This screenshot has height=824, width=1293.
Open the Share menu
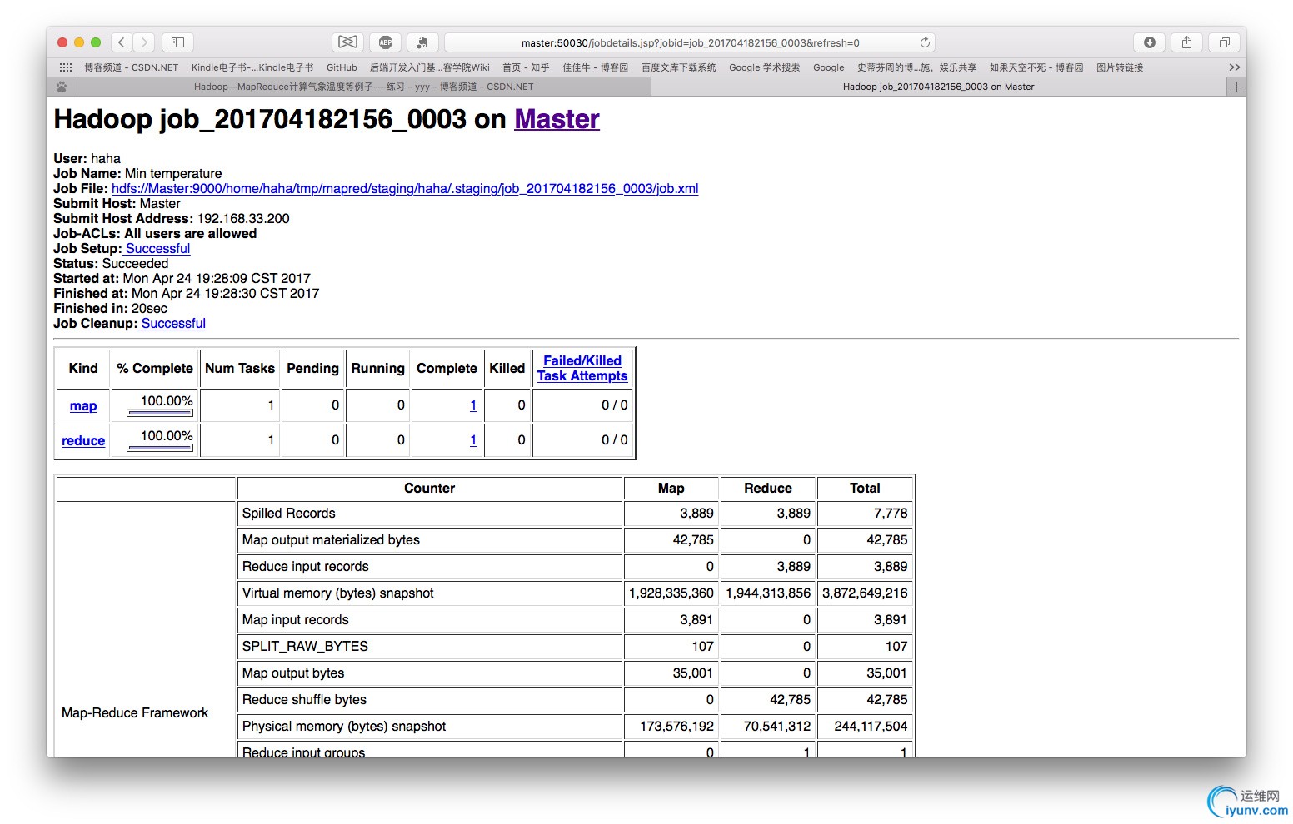coord(1186,42)
